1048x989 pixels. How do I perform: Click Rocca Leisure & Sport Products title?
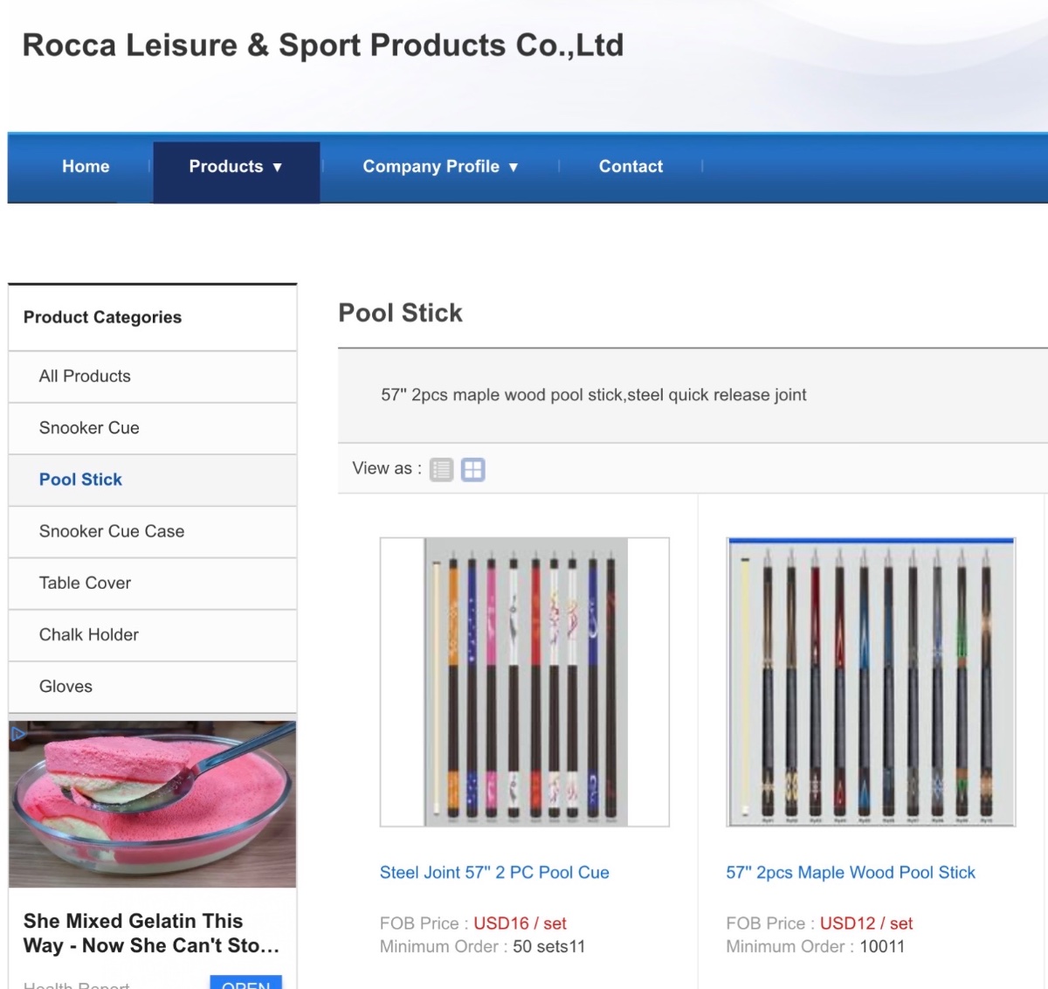(323, 45)
